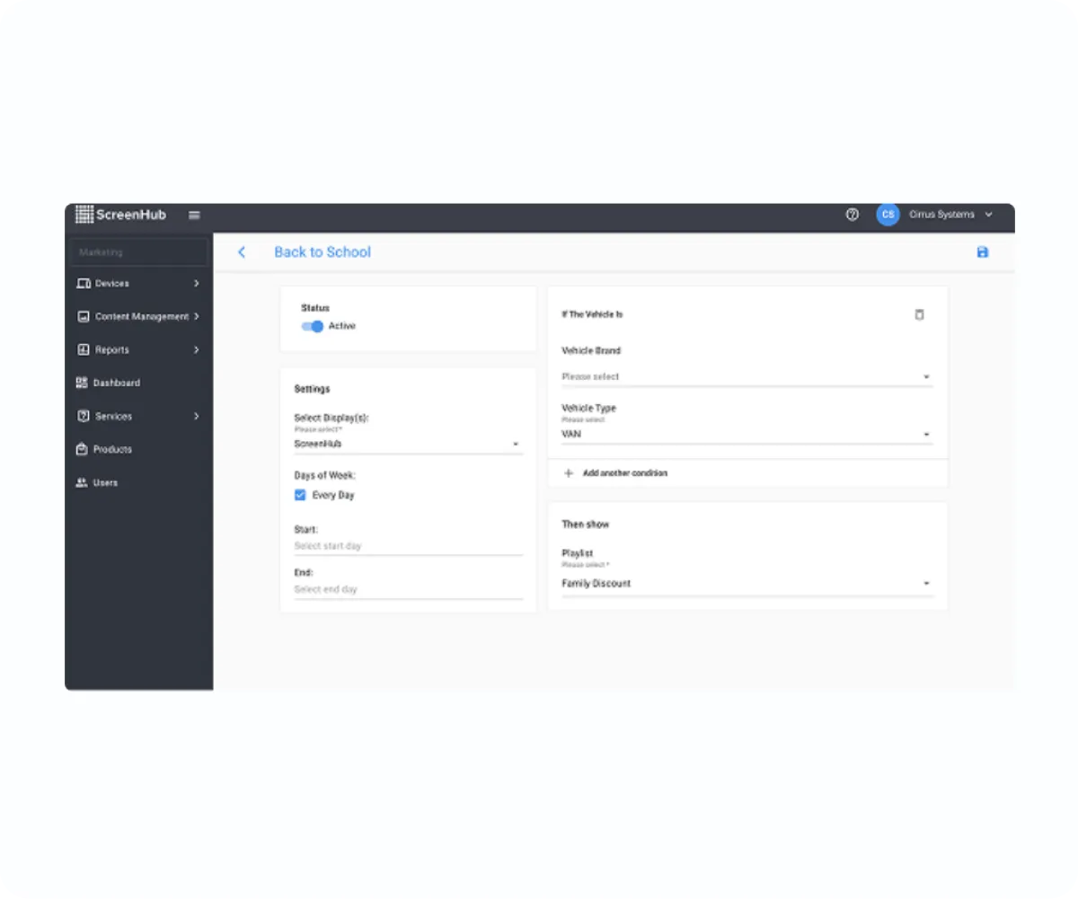
Task: Click Add another condition
Action: 625,472
